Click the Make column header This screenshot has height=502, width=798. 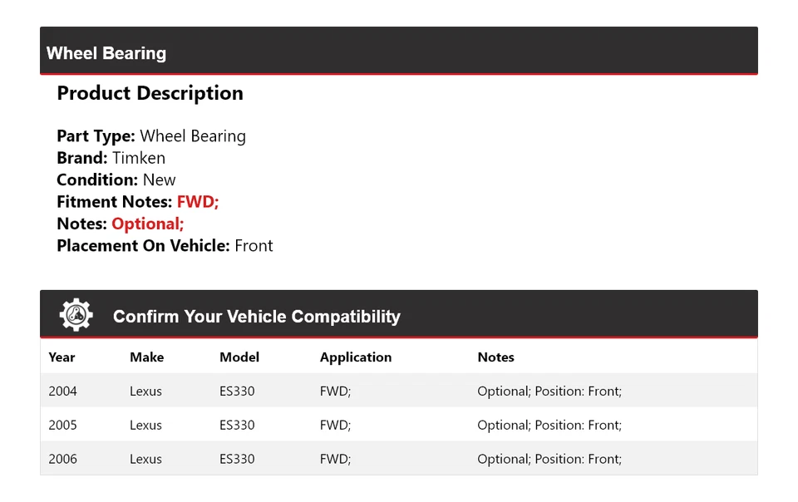coord(146,357)
